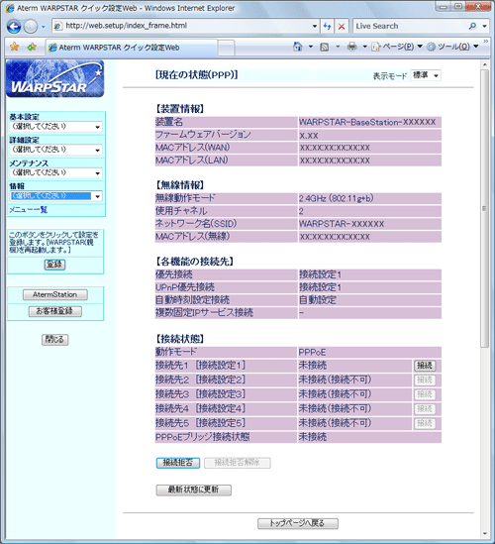Screen dimensions: 495x544
Task: Open search provider options dropdown arrow
Action: pyautogui.click(x=484, y=26)
